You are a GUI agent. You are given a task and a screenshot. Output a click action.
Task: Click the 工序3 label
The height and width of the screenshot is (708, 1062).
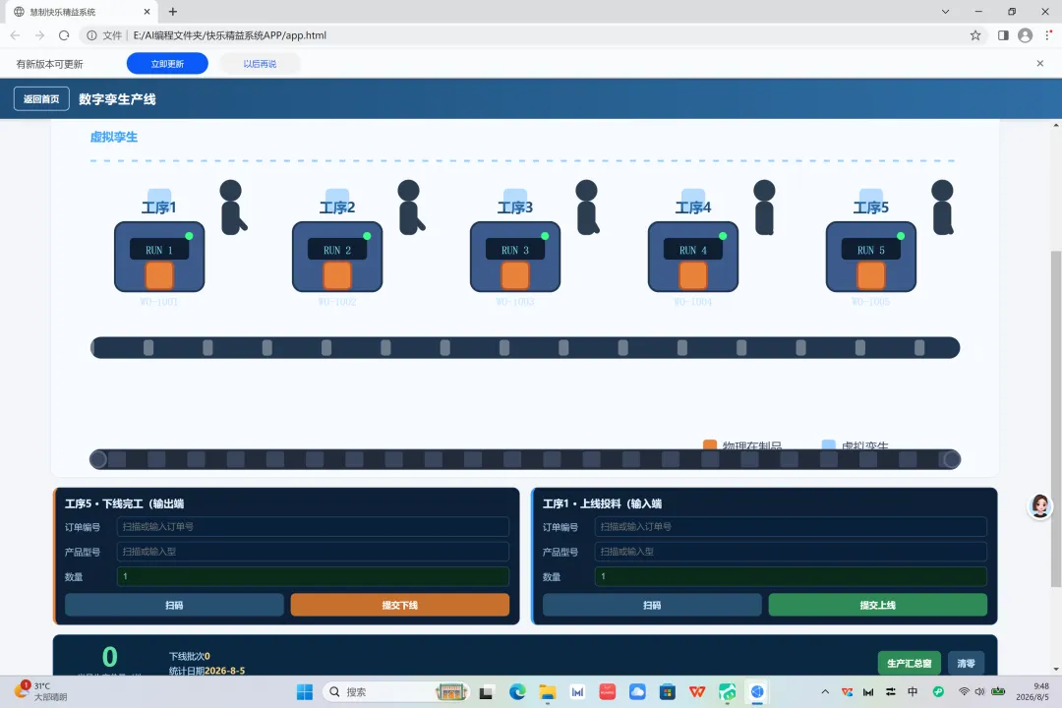(x=515, y=207)
